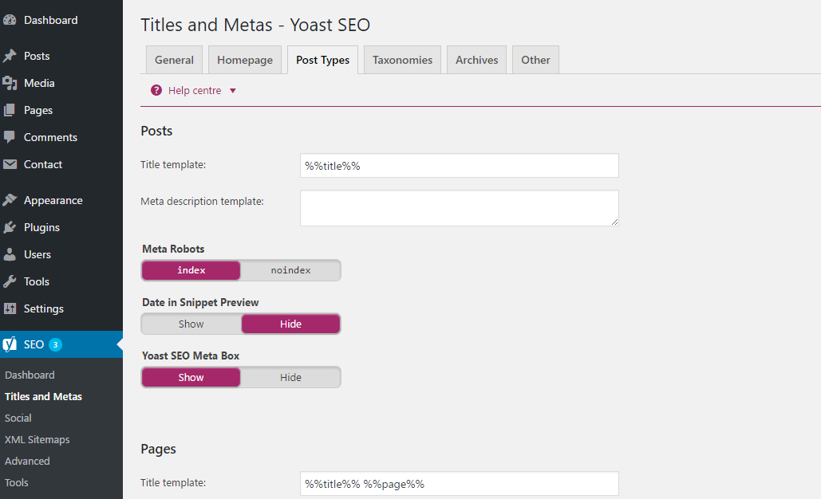Click the Tools wrench icon
Screen dimensions: 821x499
pyautogui.click(x=10, y=281)
